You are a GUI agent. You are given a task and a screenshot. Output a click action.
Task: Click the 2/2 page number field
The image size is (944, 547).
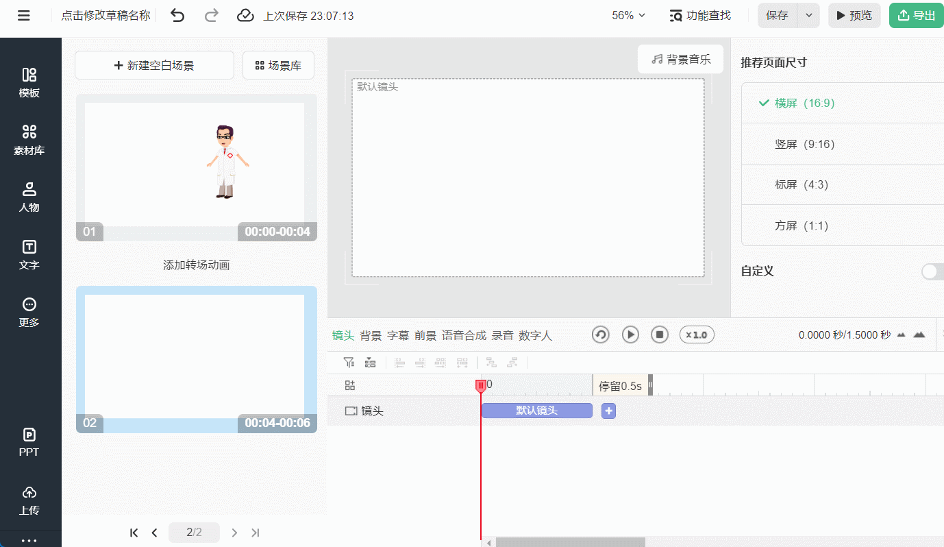pyautogui.click(x=194, y=533)
